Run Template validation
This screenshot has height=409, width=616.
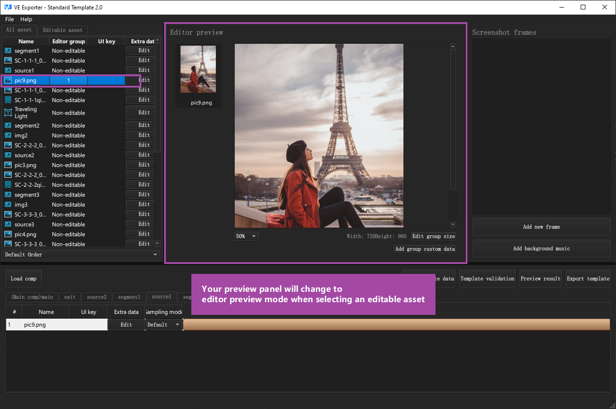(487, 279)
